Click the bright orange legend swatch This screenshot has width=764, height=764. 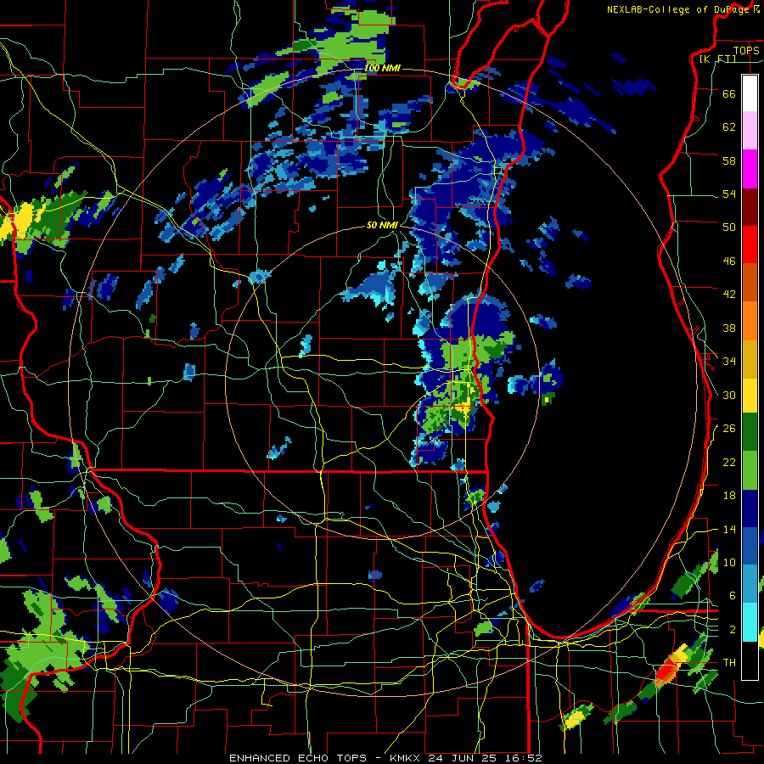coord(750,321)
